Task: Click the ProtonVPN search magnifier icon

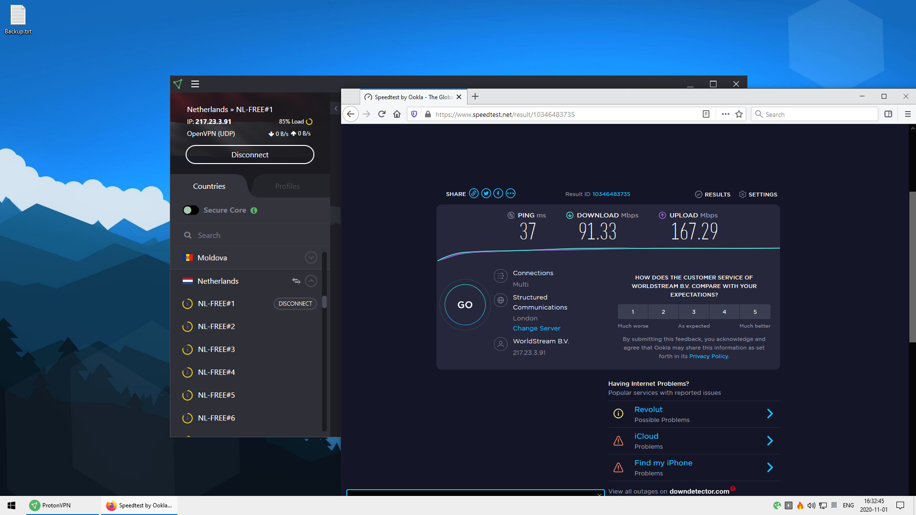Action: pos(188,235)
